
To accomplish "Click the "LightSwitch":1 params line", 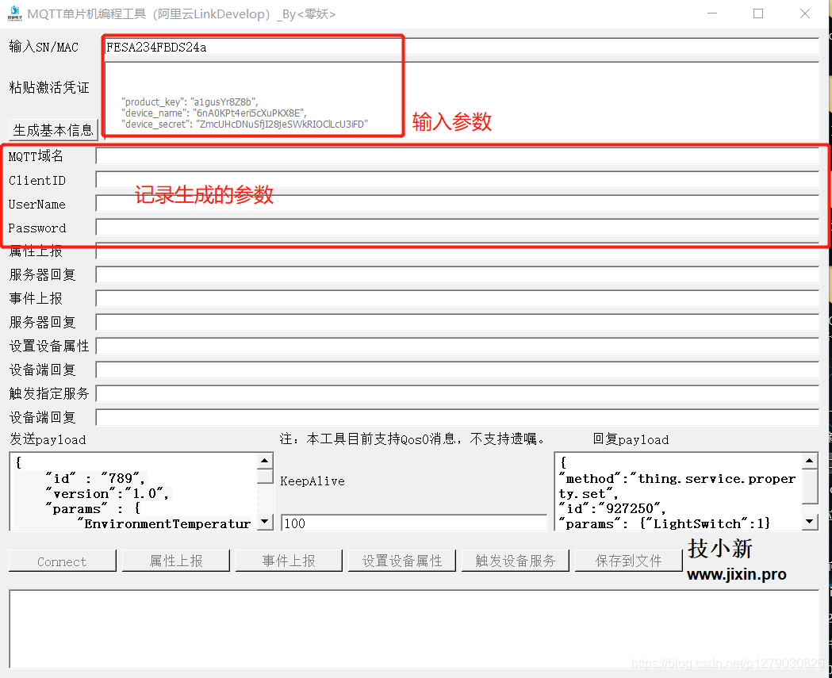I will (665, 523).
